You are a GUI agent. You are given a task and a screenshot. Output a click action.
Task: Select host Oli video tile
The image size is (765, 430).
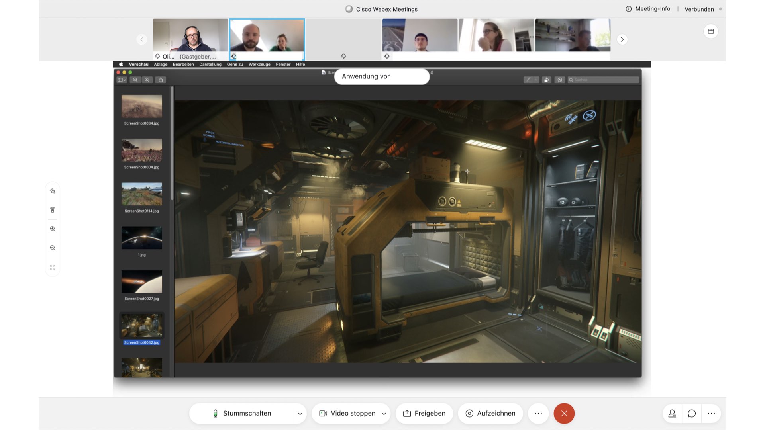(x=190, y=39)
